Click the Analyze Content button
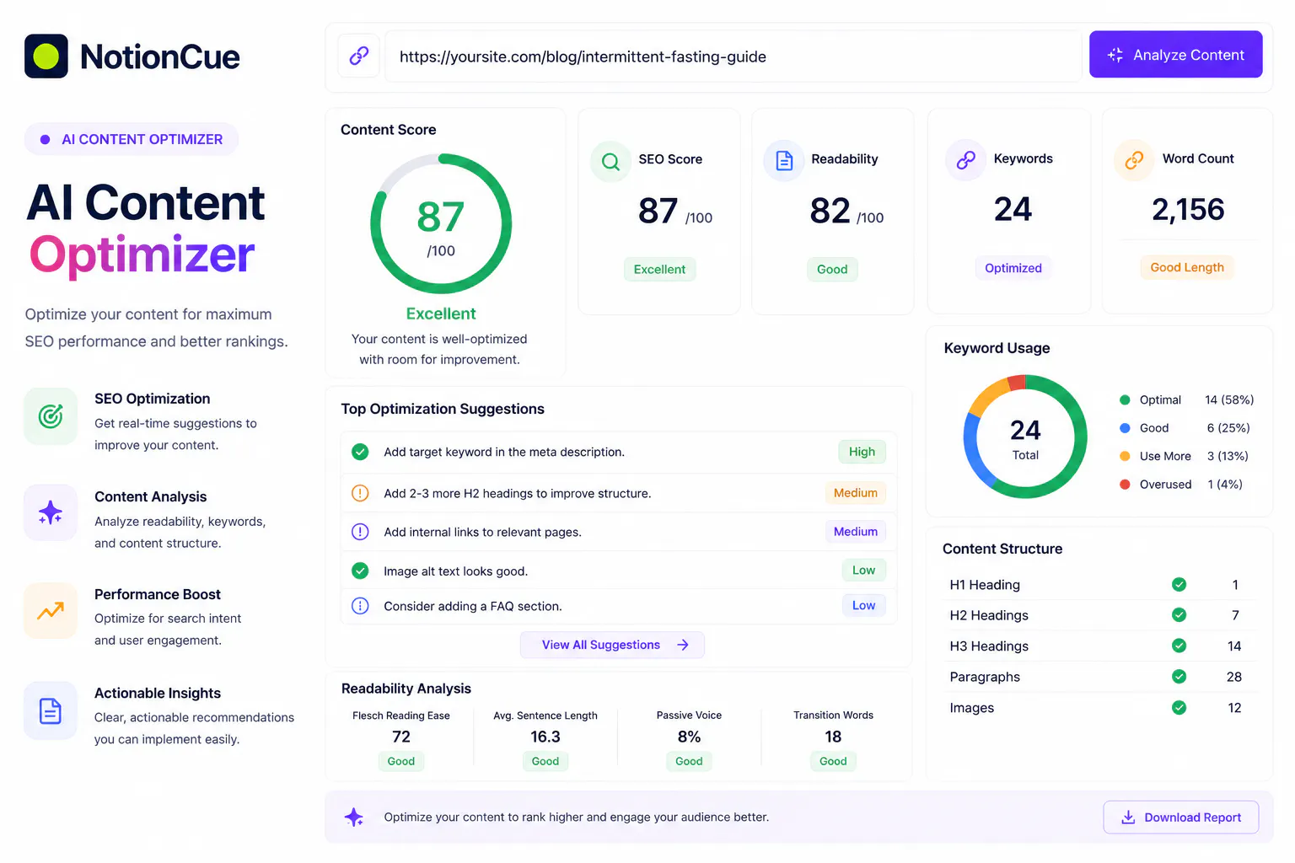The image size is (1295, 863). click(1176, 55)
